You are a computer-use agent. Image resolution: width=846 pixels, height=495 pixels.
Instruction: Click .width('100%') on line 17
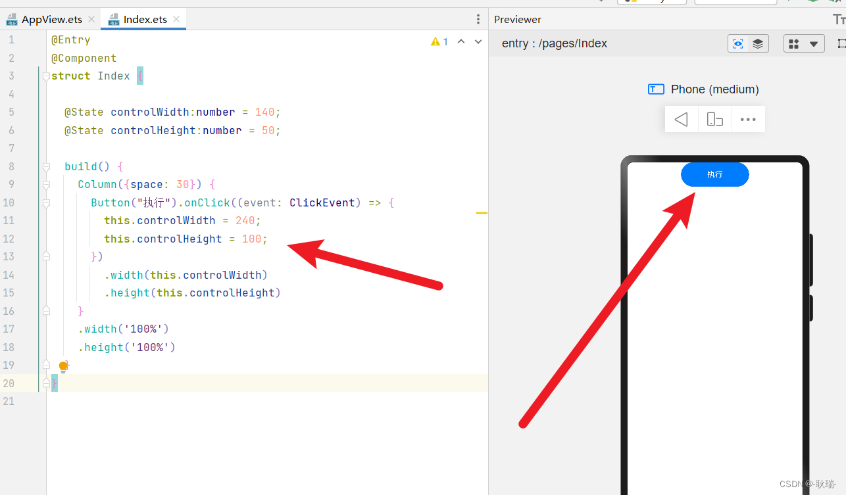pyautogui.click(x=124, y=329)
